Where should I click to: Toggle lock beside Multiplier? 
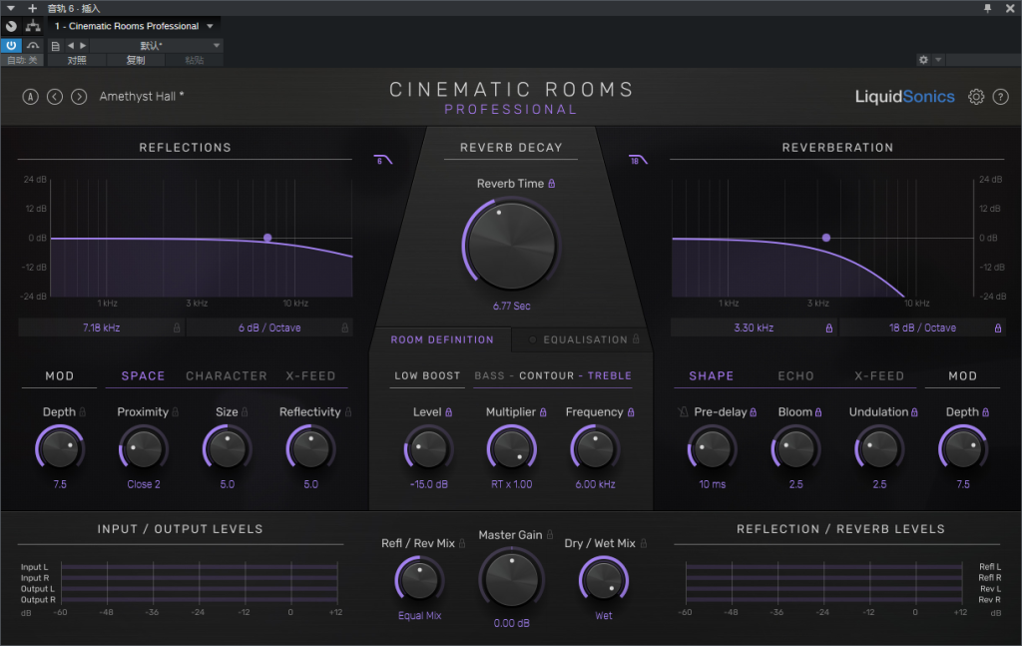pyautogui.click(x=543, y=412)
